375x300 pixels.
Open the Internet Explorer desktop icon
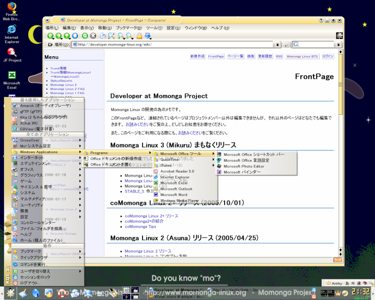point(12,34)
